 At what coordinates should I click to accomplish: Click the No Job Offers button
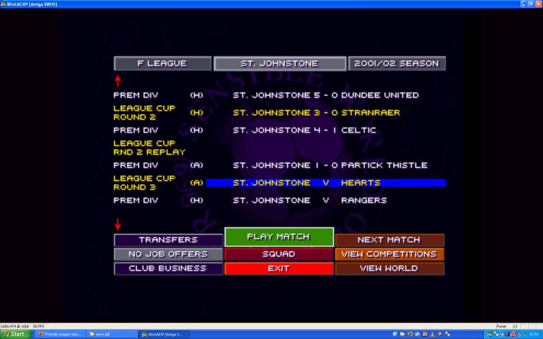tap(168, 254)
